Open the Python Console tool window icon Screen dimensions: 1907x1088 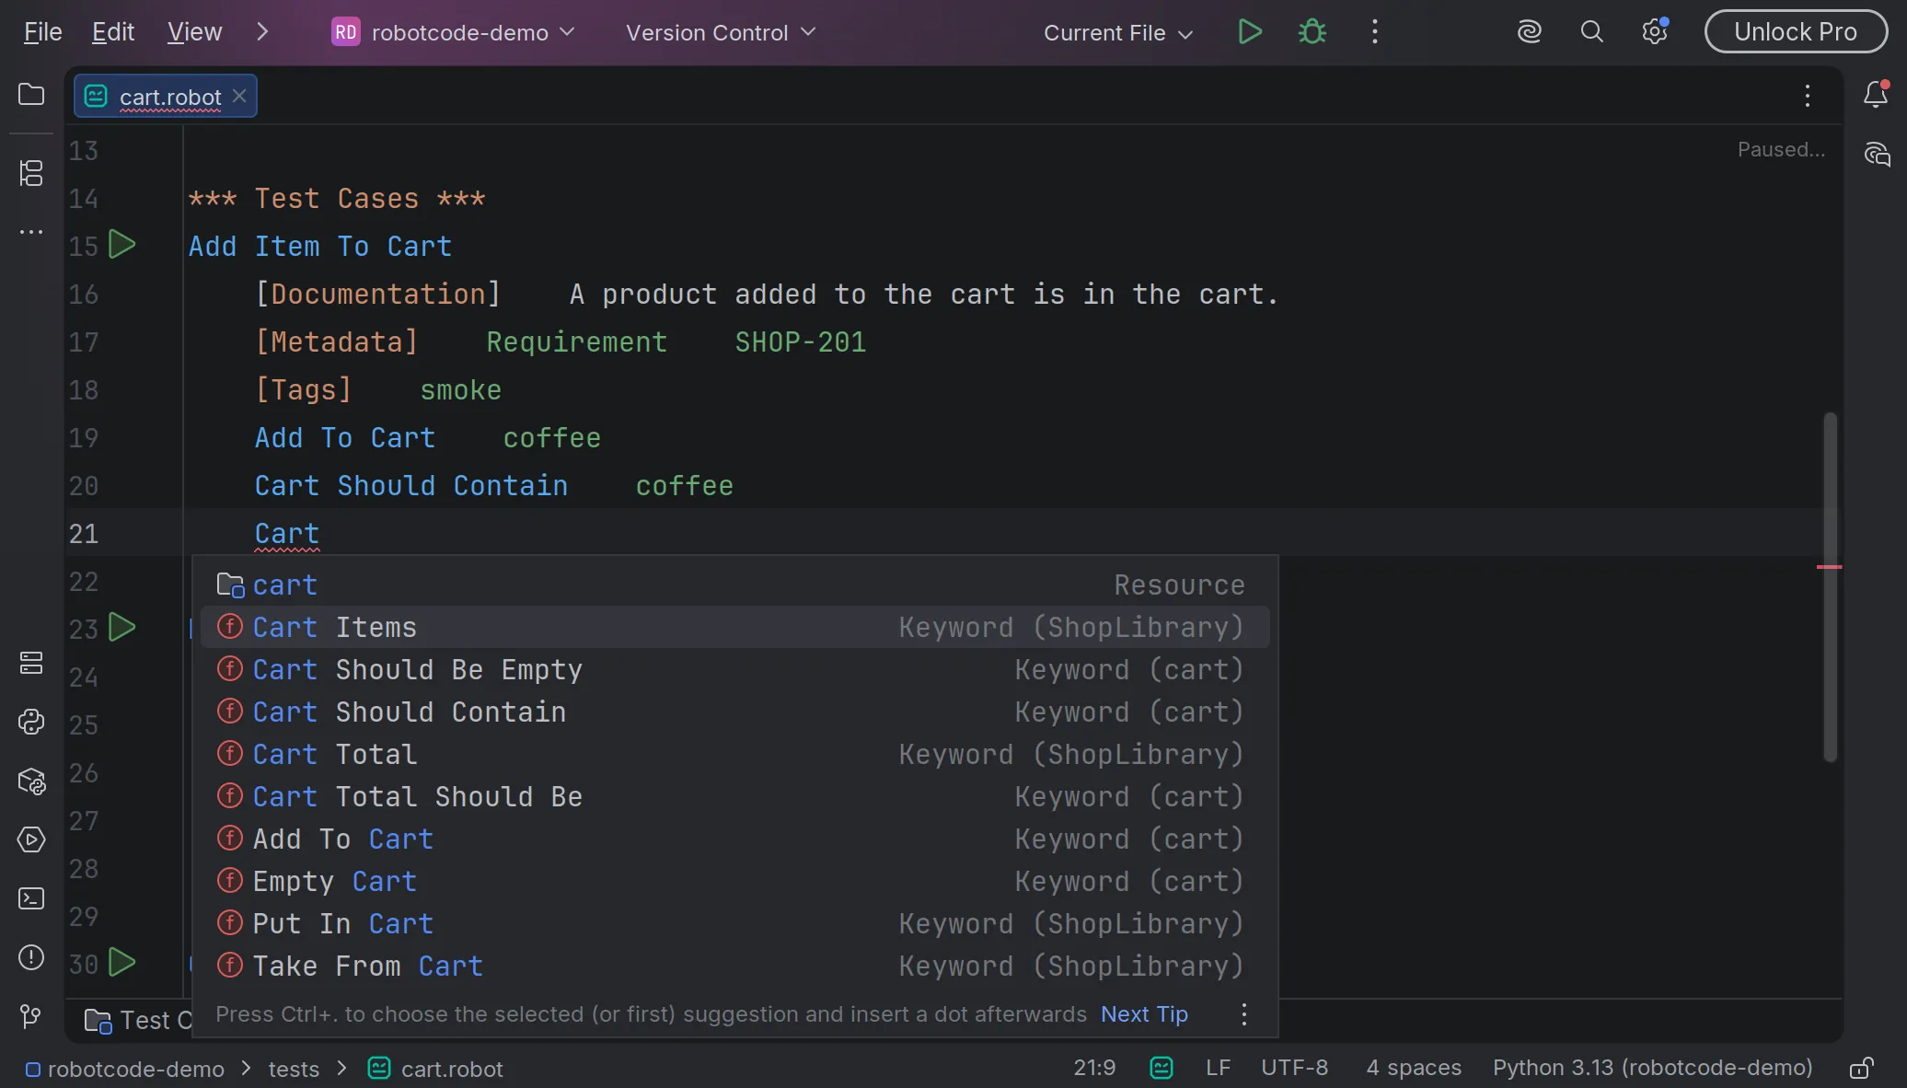[x=31, y=722]
